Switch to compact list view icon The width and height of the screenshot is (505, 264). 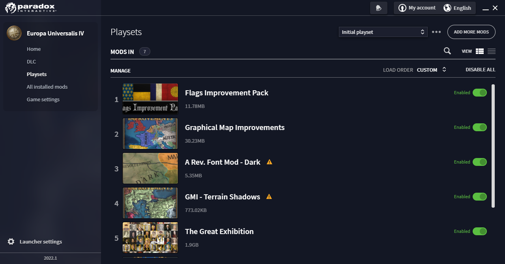coord(492,51)
